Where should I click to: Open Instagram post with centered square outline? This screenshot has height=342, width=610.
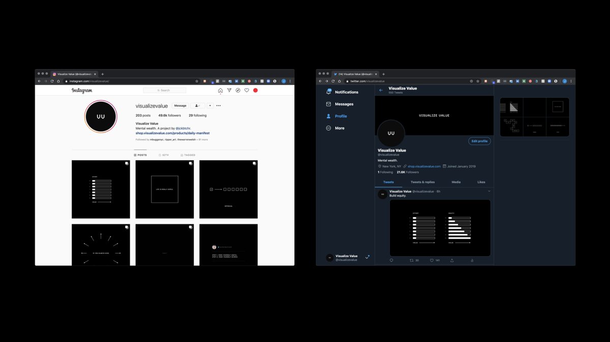click(165, 189)
